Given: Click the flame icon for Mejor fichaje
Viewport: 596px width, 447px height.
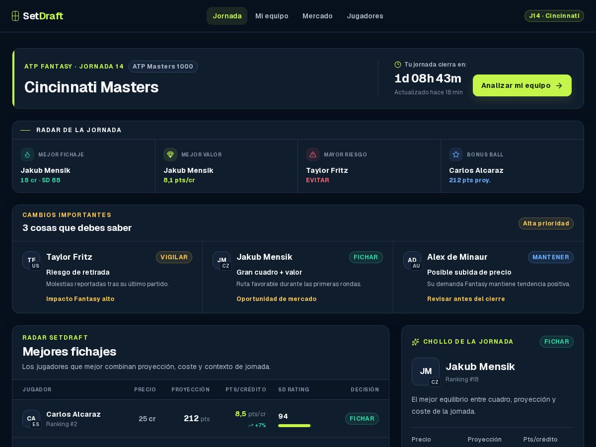Looking at the screenshot, I should tap(27, 154).
